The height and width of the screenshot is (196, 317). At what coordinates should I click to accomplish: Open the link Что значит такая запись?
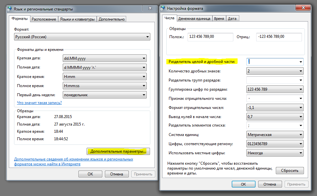pyautogui.click(x=39, y=103)
